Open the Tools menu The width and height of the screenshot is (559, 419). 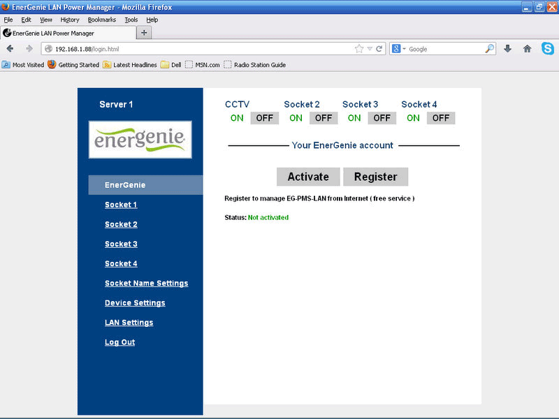[131, 20]
